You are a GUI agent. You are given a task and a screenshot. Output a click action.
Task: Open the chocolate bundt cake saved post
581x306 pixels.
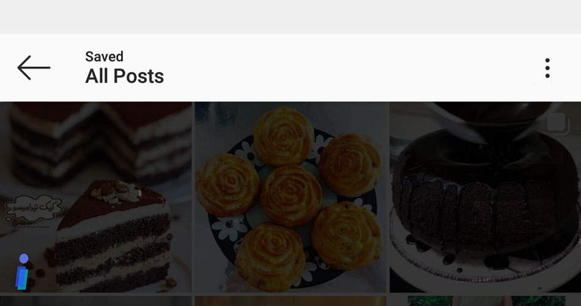(486, 197)
